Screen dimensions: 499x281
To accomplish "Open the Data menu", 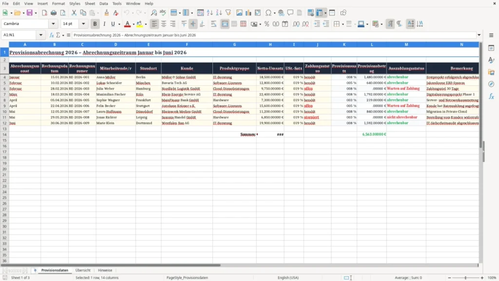I will (x=103, y=3).
